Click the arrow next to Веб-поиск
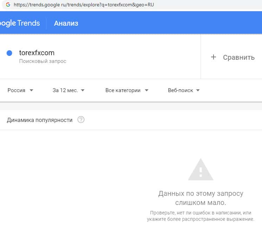 [198, 90]
